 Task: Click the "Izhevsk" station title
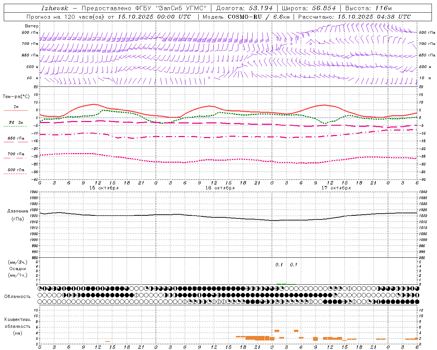(55, 8)
